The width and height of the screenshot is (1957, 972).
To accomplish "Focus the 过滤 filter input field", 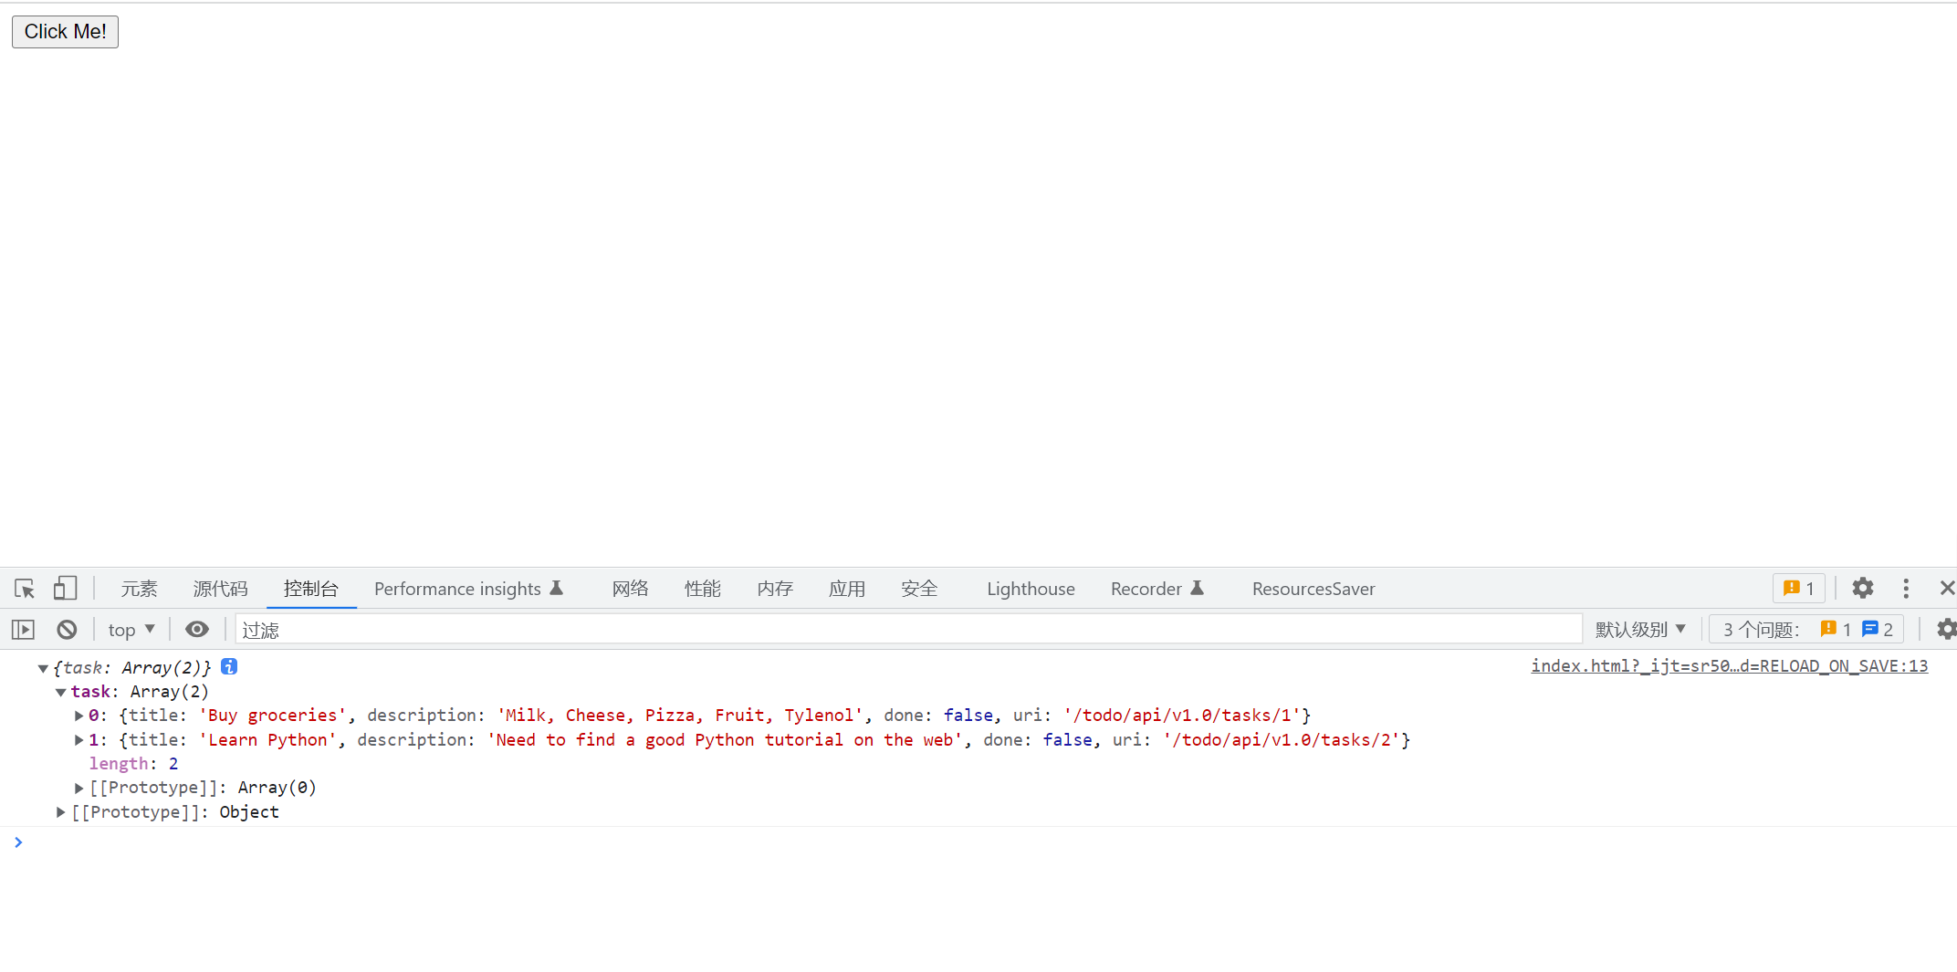I will coord(908,630).
